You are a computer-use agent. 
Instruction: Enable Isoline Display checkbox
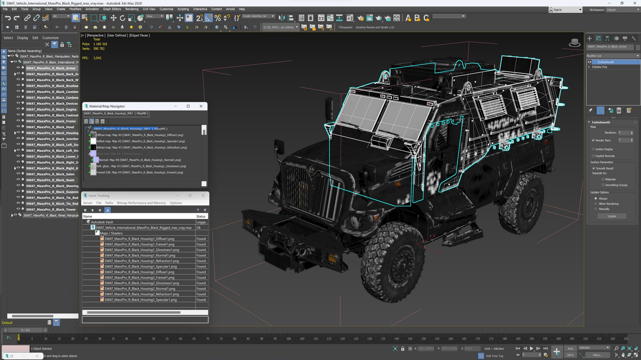tap(593, 149)
